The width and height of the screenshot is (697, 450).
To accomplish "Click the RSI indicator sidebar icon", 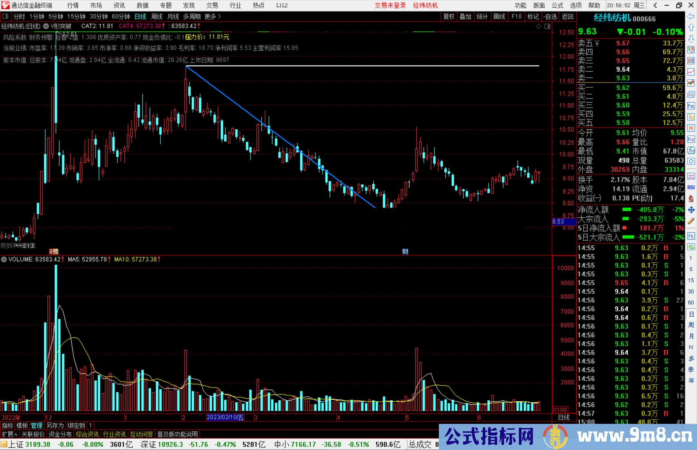I will click(691, 187).
